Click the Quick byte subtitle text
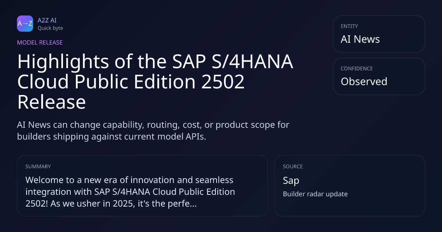This screenshot has height=232, width=442. pyautogui.click(x=50, y=28)
